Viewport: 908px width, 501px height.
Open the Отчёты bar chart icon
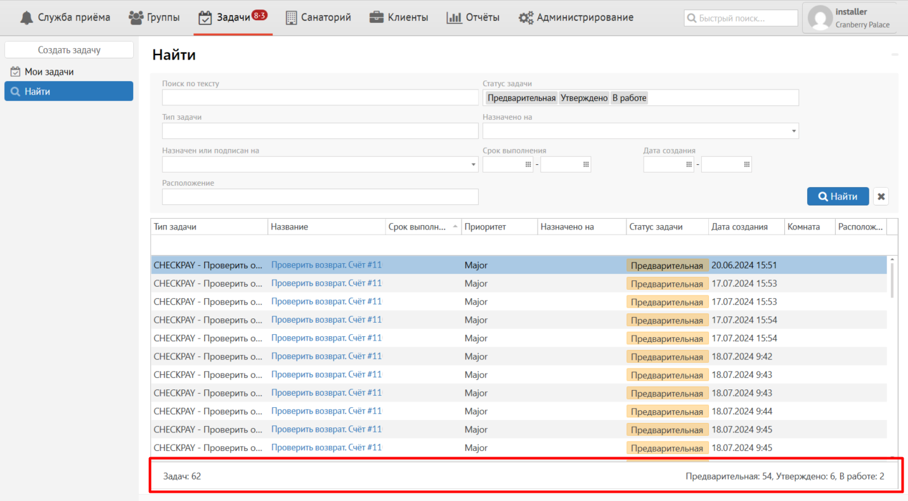pos(454,18)
